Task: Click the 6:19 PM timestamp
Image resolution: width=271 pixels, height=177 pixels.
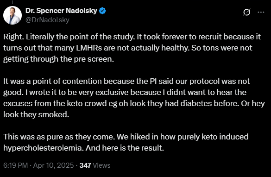Action: 16,165
